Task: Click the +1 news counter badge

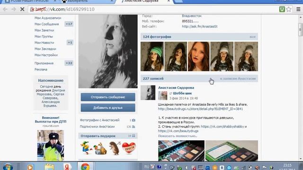Action: (70, 42)
